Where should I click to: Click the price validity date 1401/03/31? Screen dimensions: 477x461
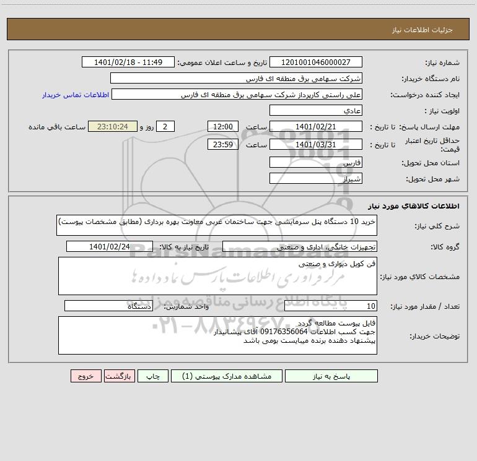316,144
